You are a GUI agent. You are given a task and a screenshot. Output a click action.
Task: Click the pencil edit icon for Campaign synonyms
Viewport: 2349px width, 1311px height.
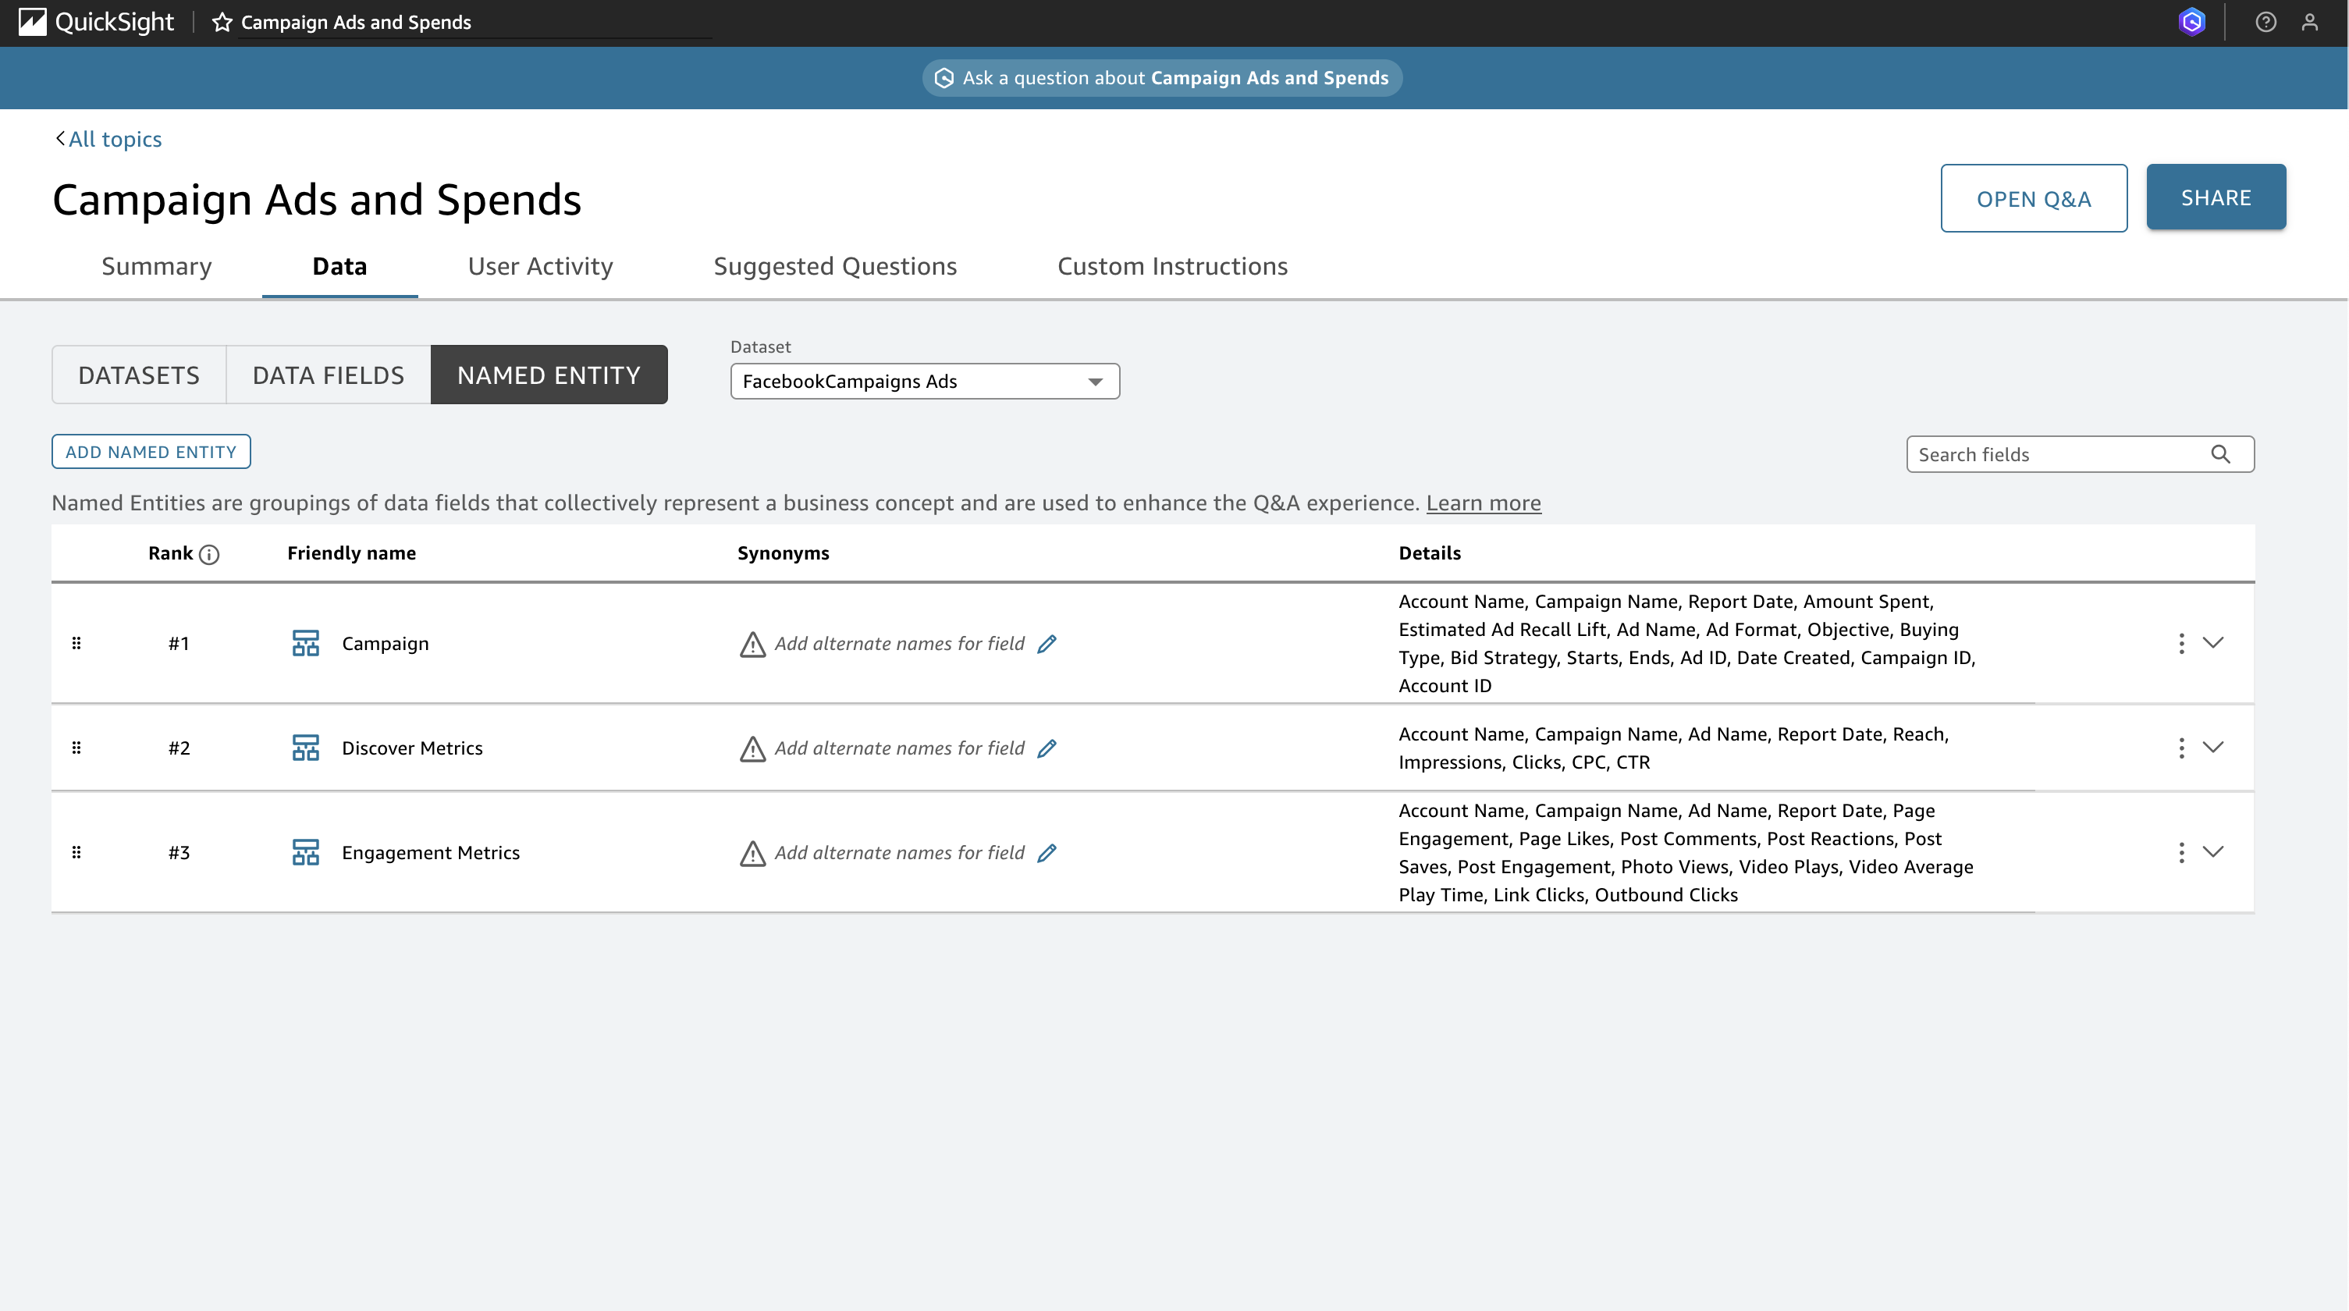pyautogui.click(x=1047, y=644)
